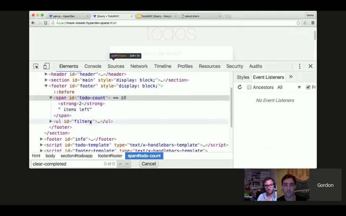Click the page vertical scrollbar

tap(315, 35)
